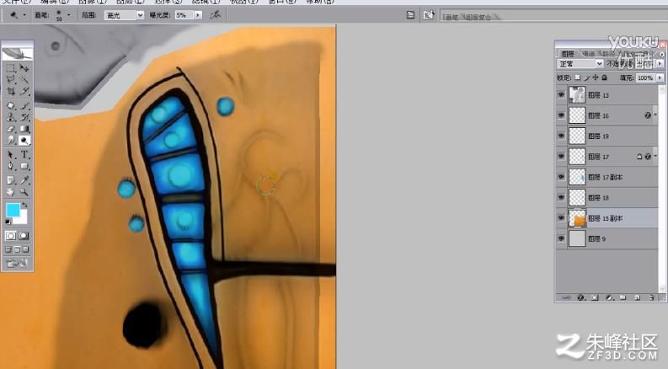Hide 图层 19 with its eye icon

(x=561, y=136)
